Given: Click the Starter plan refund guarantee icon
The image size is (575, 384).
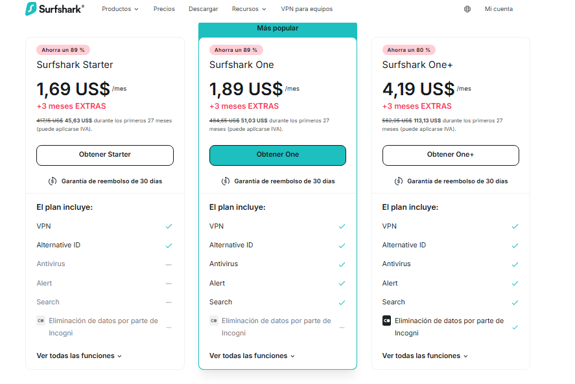Looking at the screenshot, I should click(53, 181).
